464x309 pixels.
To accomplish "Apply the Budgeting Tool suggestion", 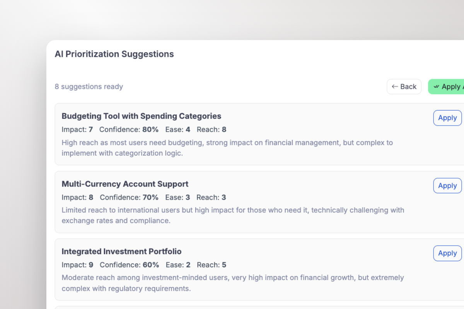I will click(x=447, y=118).
